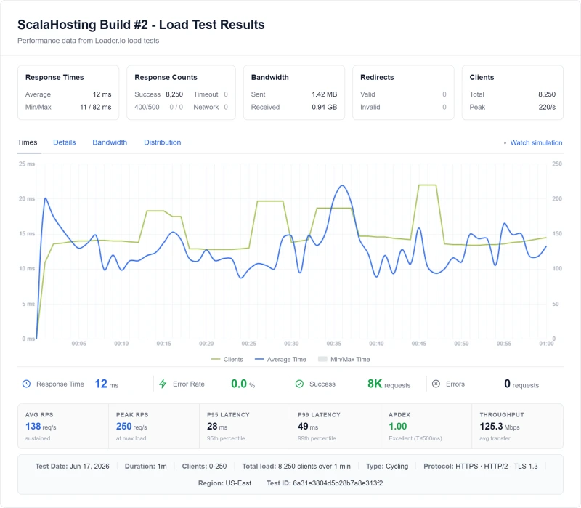Click the Duration: 1m text
The width and height of the screenshot is (581, 508).
point(146,466)
